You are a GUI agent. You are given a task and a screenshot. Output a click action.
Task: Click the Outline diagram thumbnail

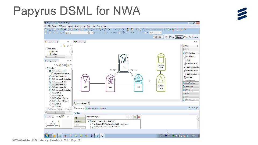pyautogui.click(x=53, y=124)
